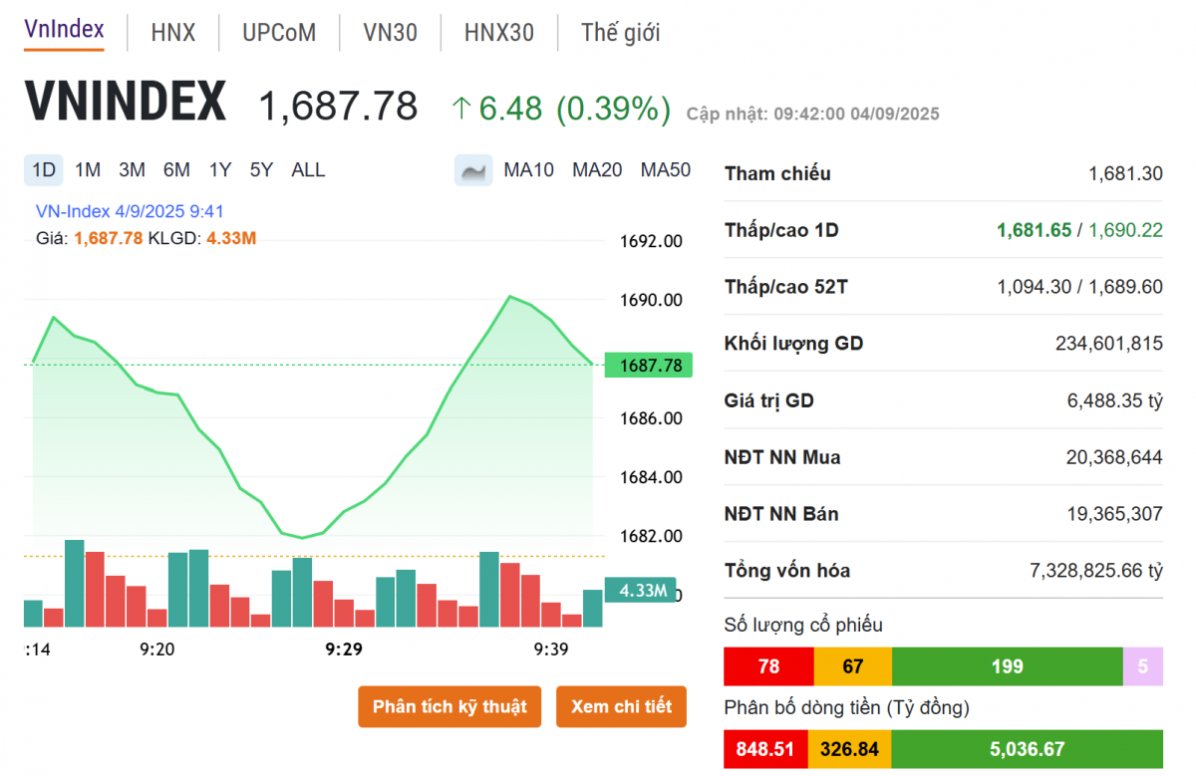Toggle the area chart type icon
The image size is (1196, 776).
(x=473, y=170)
